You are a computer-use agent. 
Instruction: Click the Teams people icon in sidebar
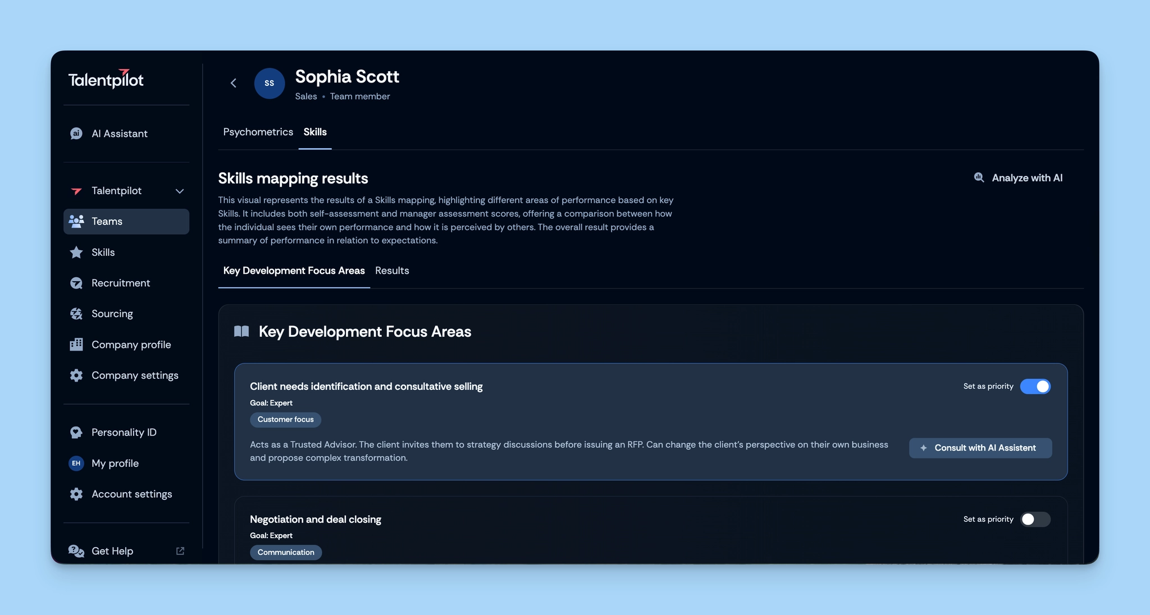[76, 221]
